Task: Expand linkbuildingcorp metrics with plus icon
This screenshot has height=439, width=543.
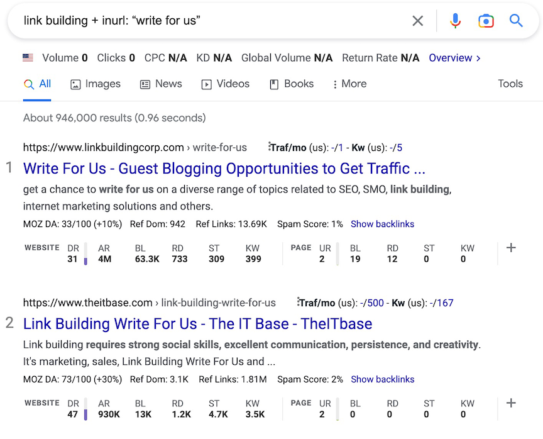Action: pos(511,248)
